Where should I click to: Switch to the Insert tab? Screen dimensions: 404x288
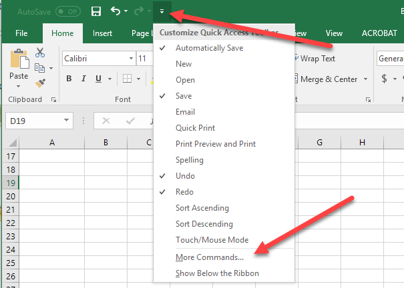click(102, 33)
